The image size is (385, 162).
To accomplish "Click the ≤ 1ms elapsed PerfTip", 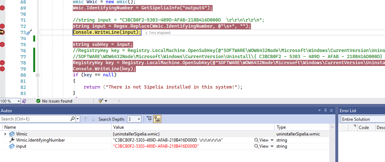I will [x=157, y=33].
